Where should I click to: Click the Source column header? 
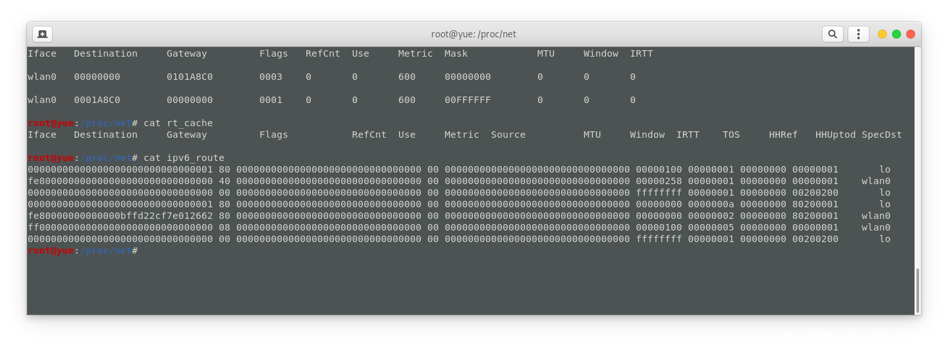(x=508, y=135)
